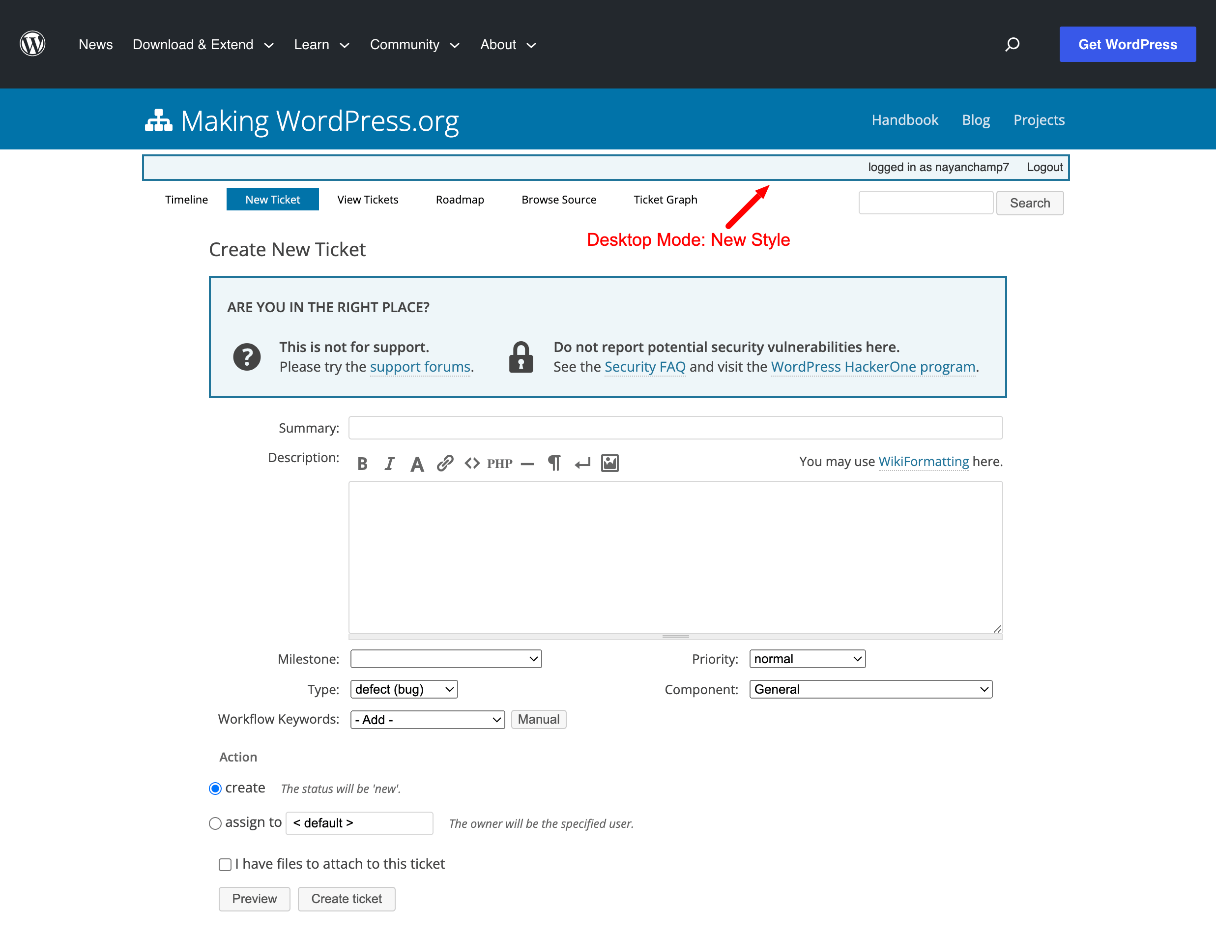Click the heading 'A' toolbar icon
Viewport: 1216px width, 938px height.
[x=416, y=464]
